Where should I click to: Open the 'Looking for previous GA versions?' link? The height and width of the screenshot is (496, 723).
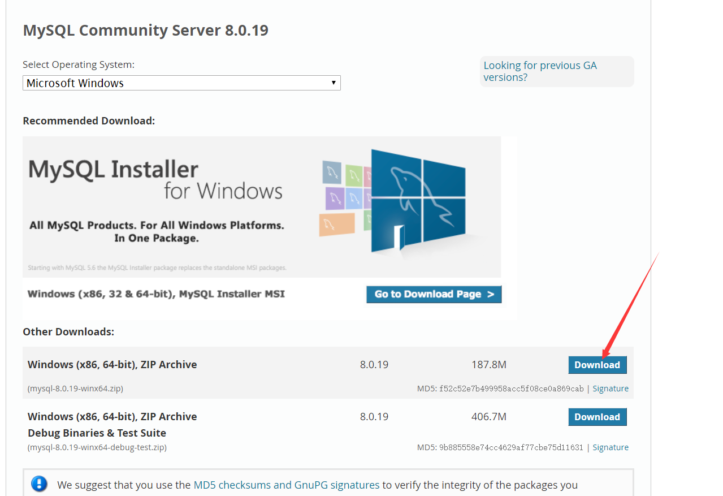[540, 71]
